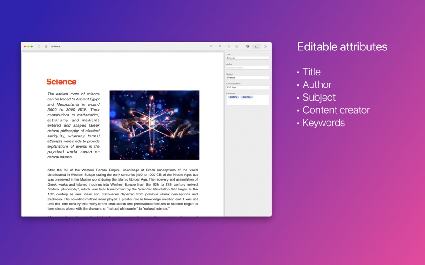Viewport: 425px width, 265px height.
Task: Click the paragraph starting After the fall
Action: pyautogui.click(x=123, y=189)
